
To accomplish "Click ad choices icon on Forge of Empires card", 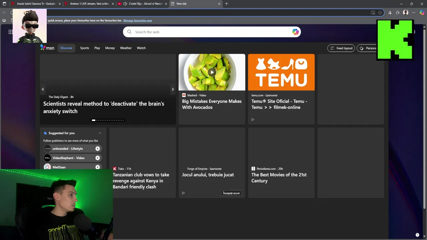I will click(x=183, y=193).
